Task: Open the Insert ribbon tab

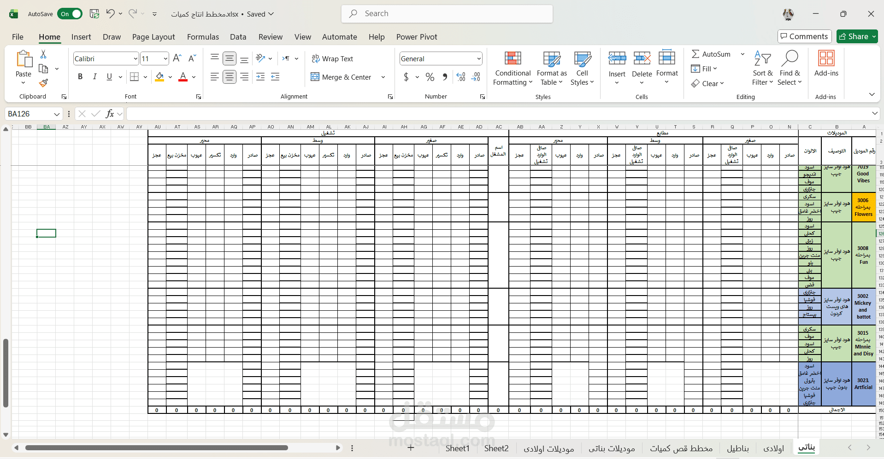Action: pos(81,37)
